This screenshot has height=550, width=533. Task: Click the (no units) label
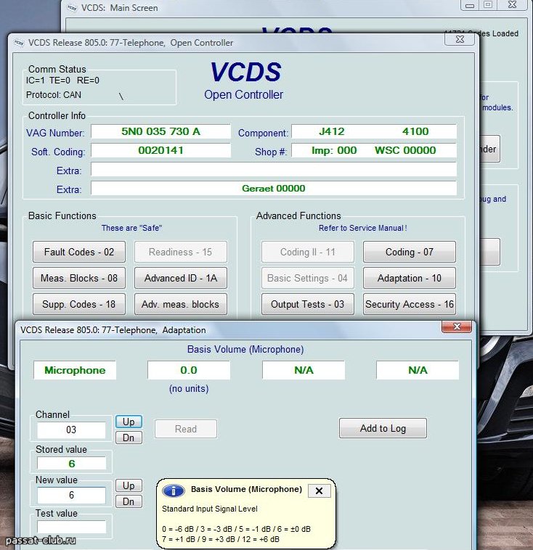pyautogui.click(x=189, y=389)
